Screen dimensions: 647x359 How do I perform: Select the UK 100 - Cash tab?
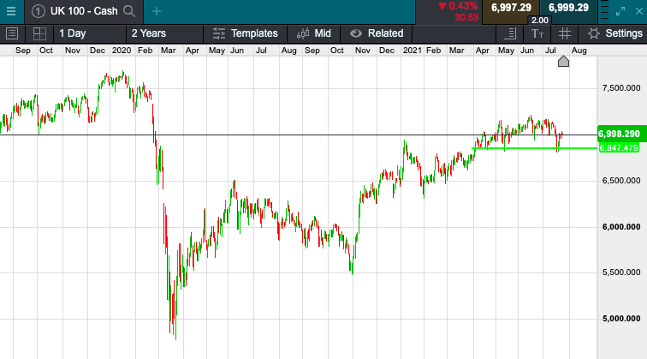click(x=84, y=11)
